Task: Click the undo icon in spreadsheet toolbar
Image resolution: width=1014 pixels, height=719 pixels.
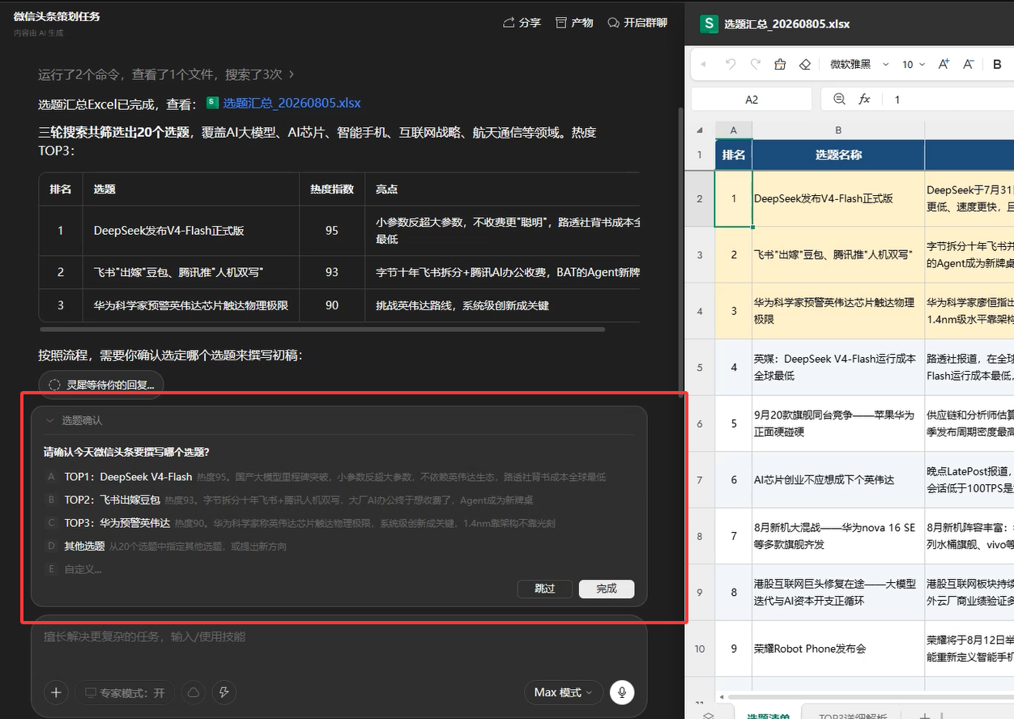Action: tap(731, 65)
